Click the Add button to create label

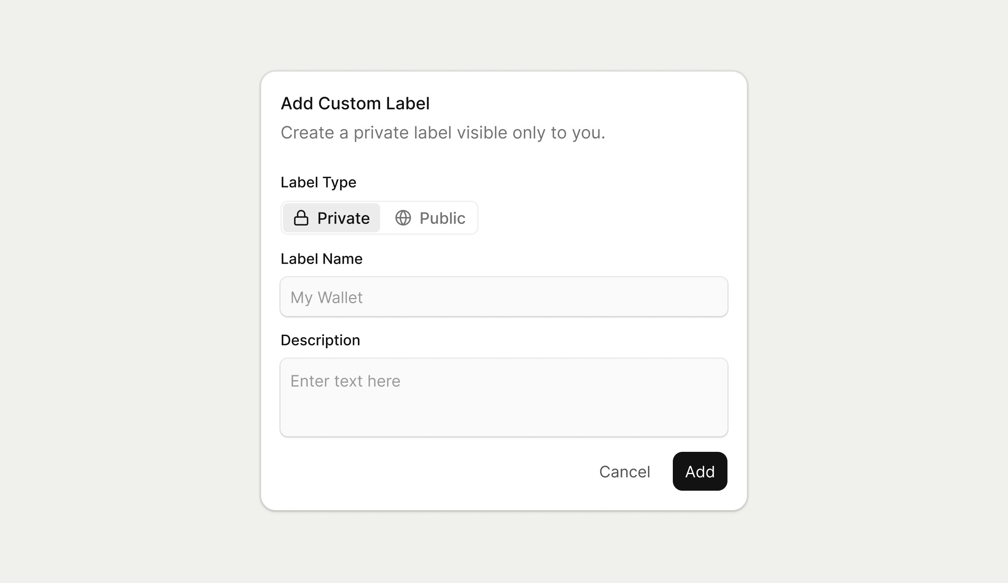click(699, 471)
